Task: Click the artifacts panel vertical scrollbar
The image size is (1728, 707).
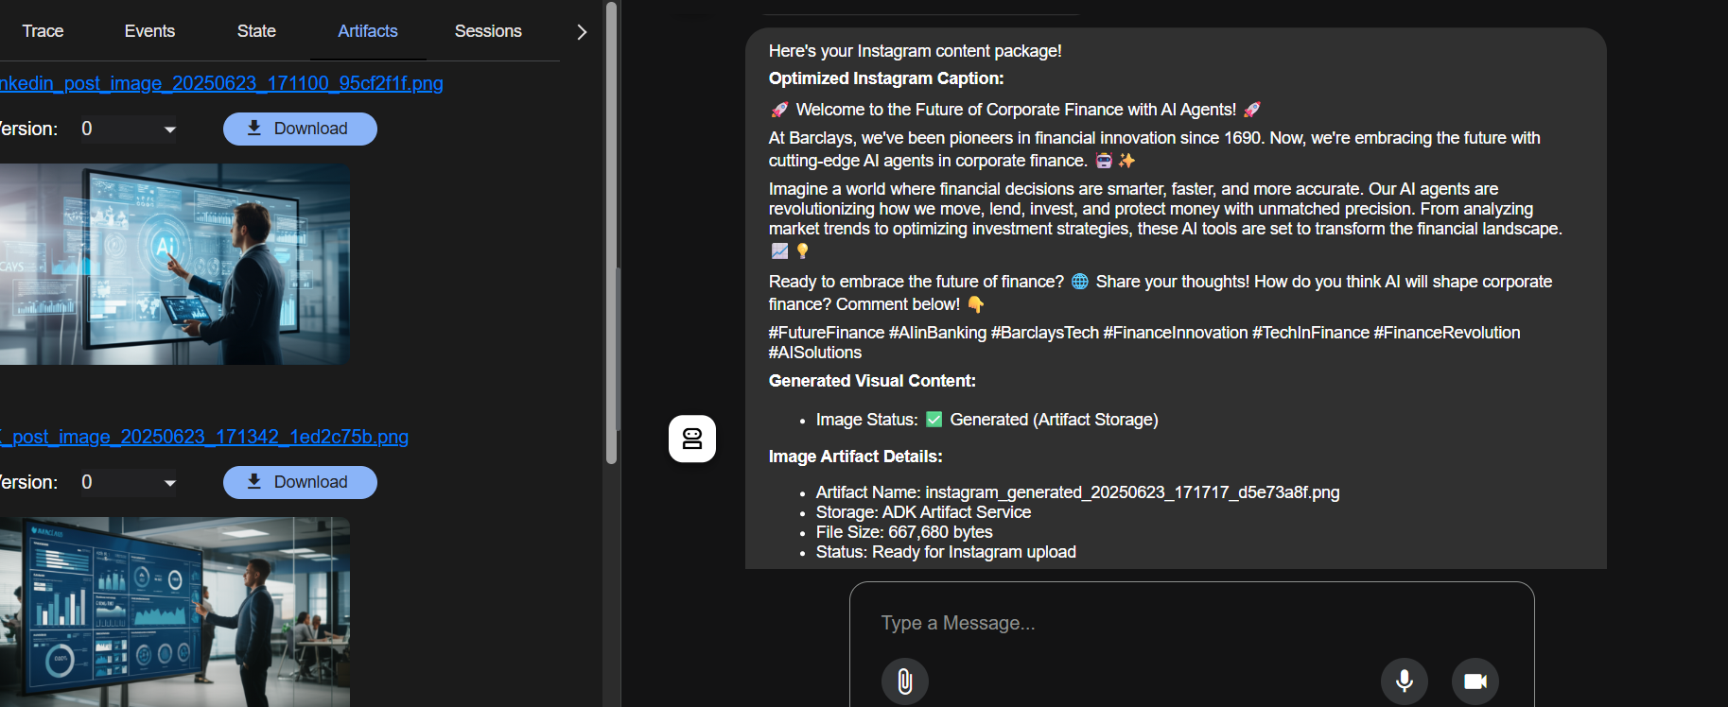Action: (611, 233)
